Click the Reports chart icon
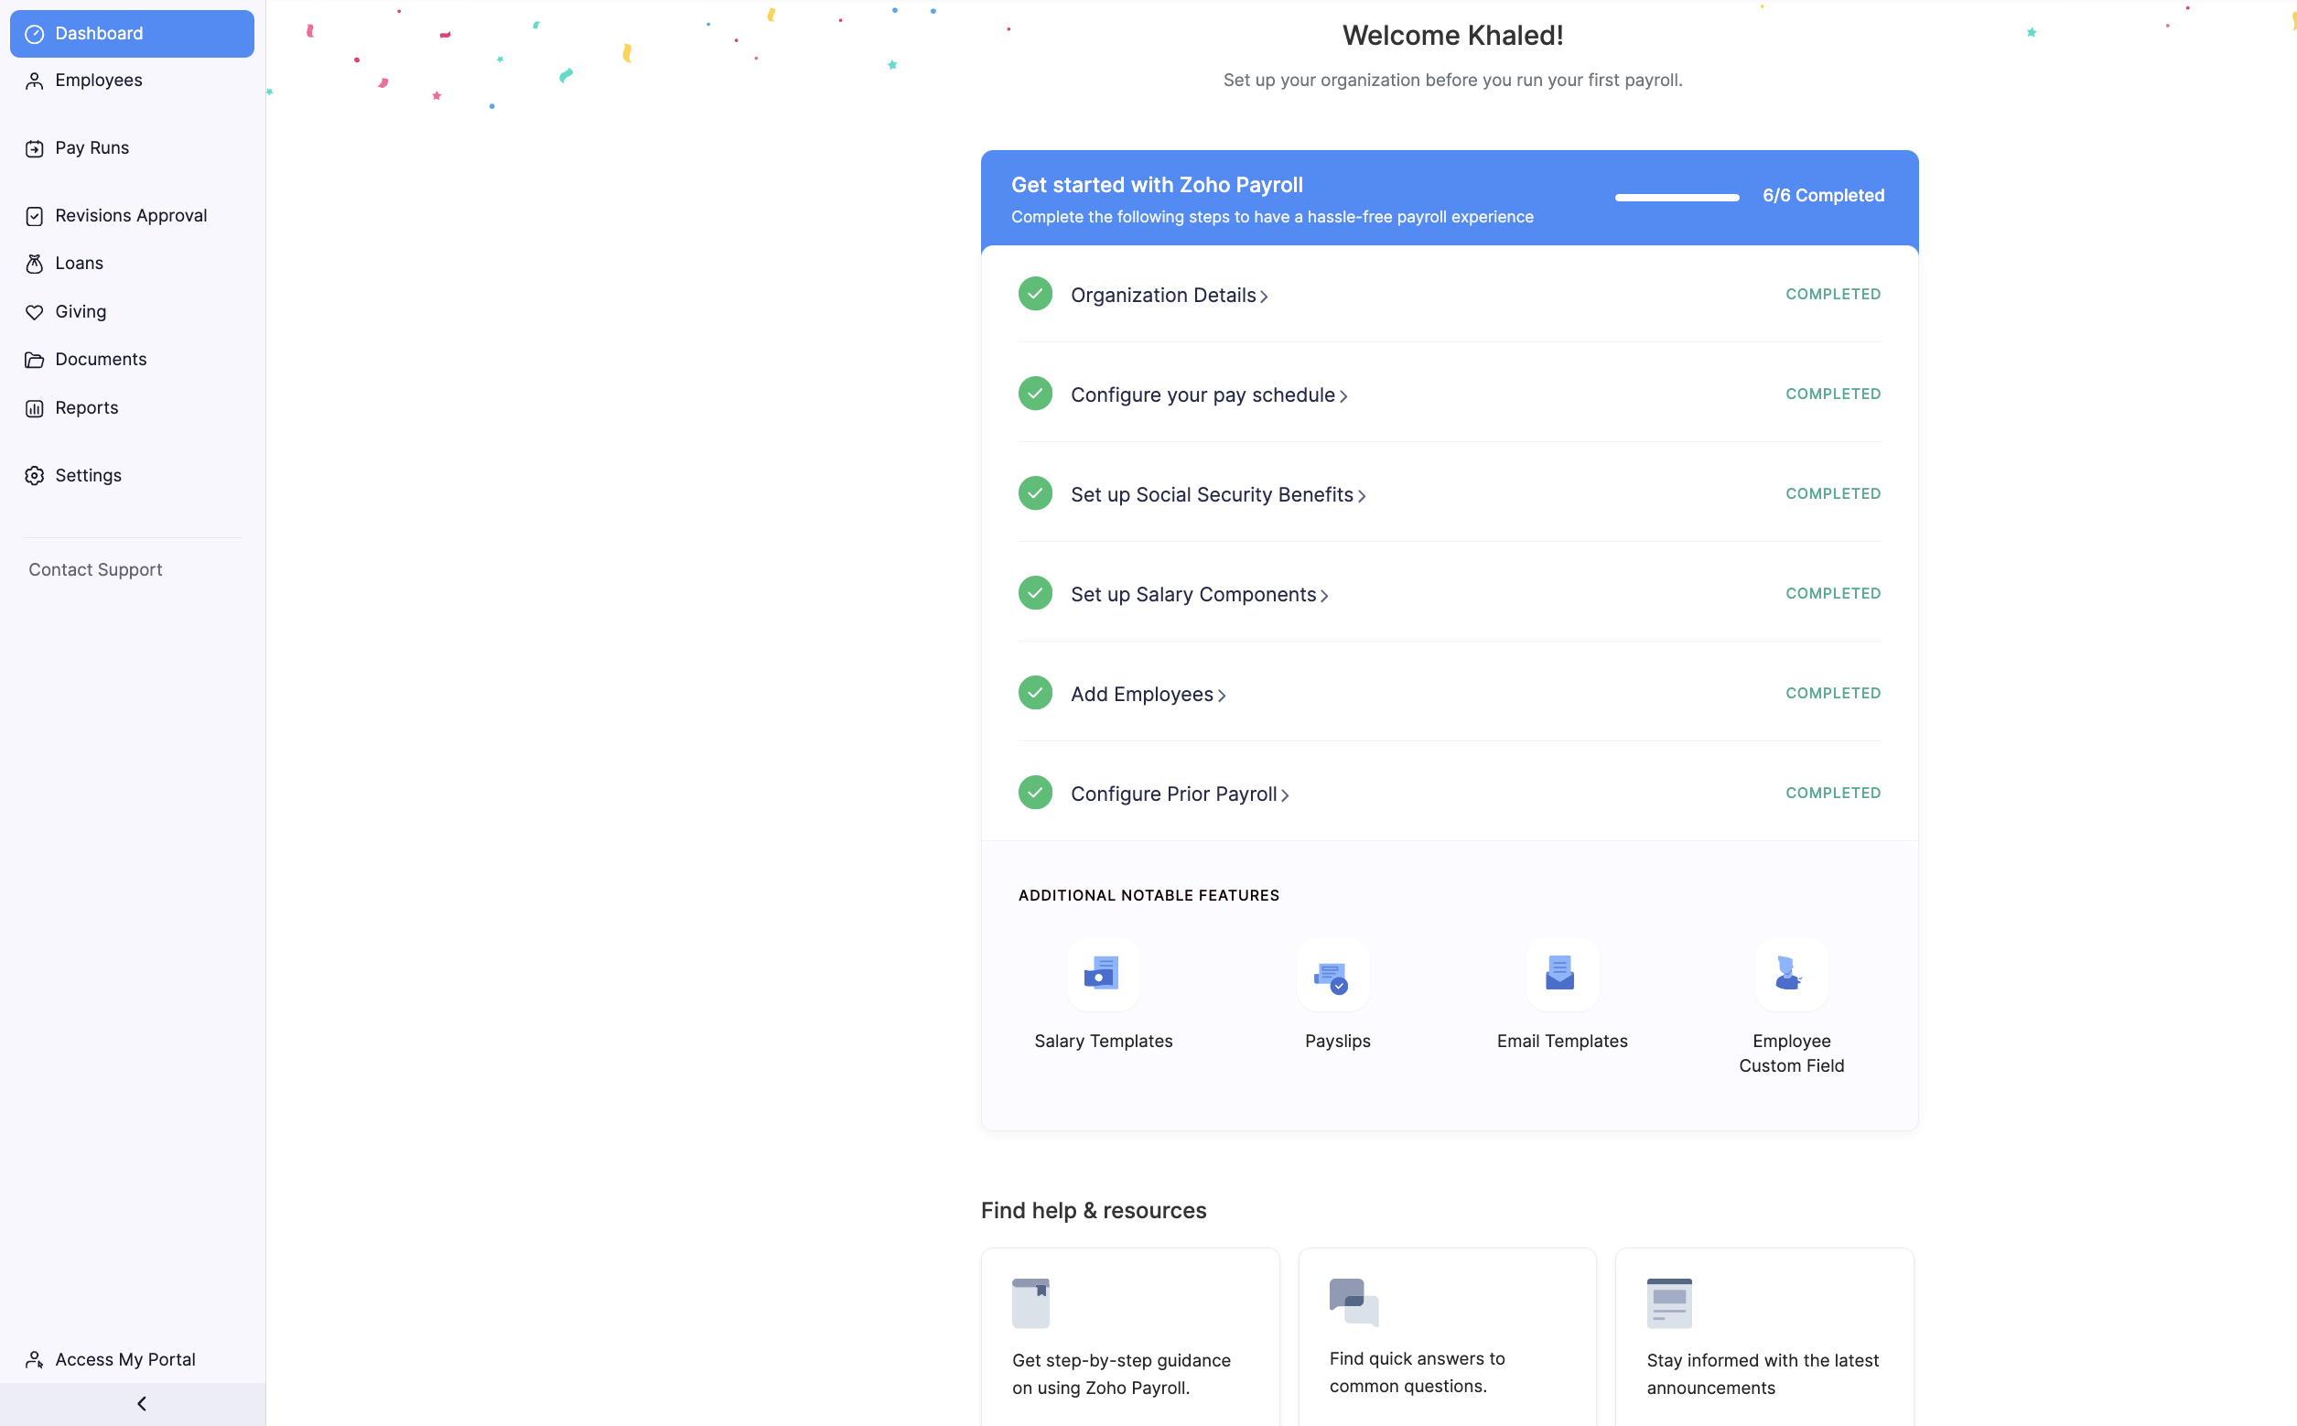The height and width of the screenshot is (1426, 2297). 35,408
